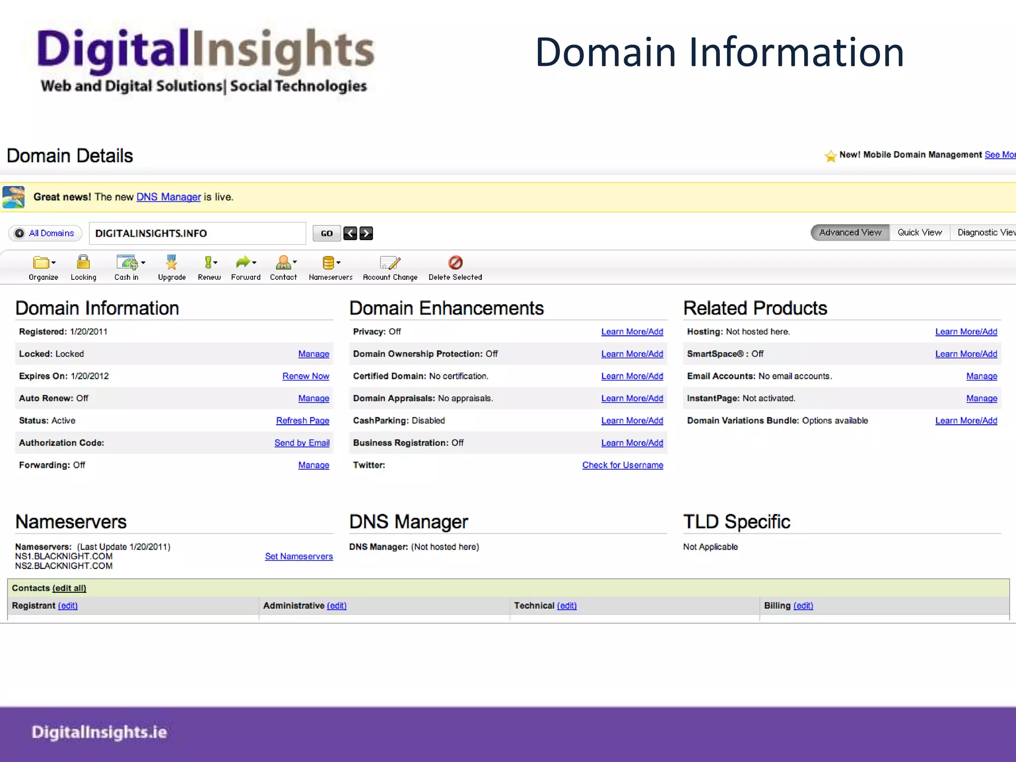
Task: Open the Account Change tool
Action: point(390,262)
